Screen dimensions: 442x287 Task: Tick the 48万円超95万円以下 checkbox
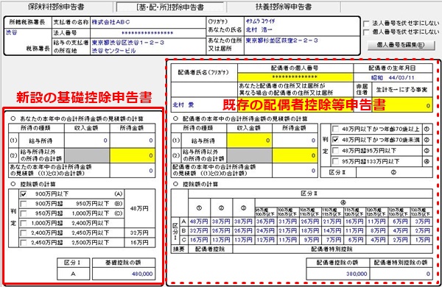coord(335,150)
